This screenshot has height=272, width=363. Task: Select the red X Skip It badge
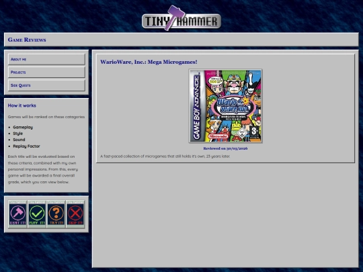(x=75, y=214)
